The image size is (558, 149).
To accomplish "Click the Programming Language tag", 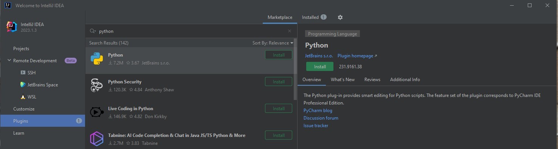I will pyautogui.click(x=332, y=34).
